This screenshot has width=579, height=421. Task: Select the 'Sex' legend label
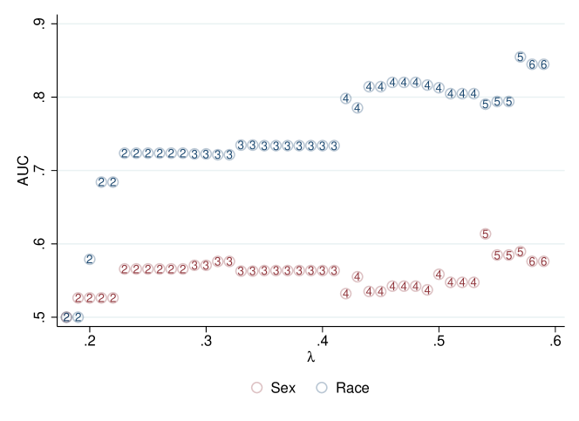coord(285,388)
